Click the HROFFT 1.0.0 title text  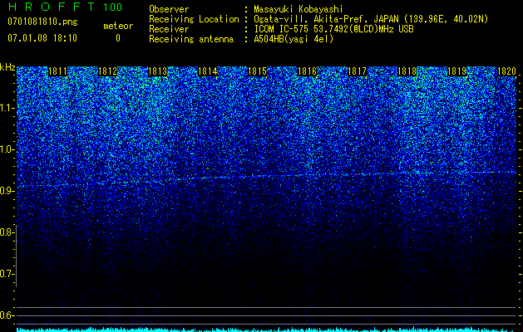(66, 7)
